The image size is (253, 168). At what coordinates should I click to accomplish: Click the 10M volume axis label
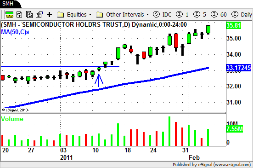pos(232,124)
